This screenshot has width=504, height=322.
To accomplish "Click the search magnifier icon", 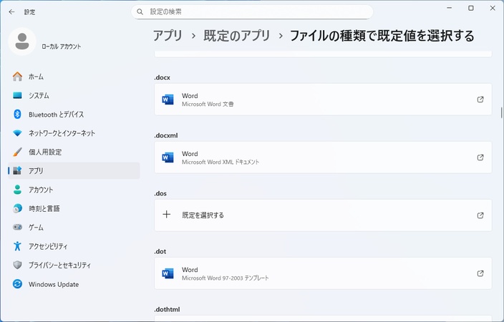I will (140, 12).
